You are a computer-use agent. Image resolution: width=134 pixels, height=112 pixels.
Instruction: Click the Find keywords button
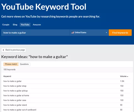(x=120, y=32)
